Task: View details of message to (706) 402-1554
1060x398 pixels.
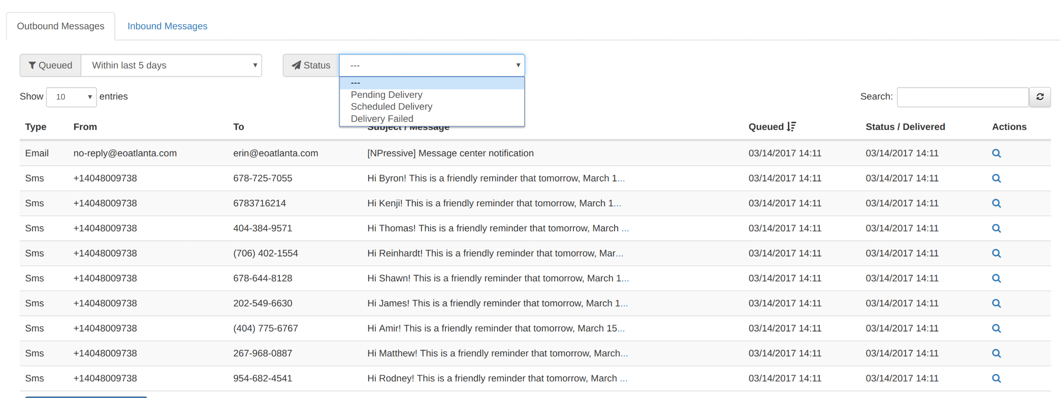Action: [x=996, y=254]
